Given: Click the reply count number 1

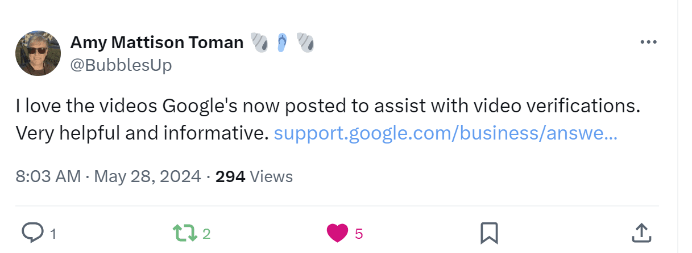Looking at the screenshot, I should point(53,234).
